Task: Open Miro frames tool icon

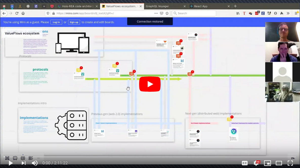Action: tap(7, 158)
